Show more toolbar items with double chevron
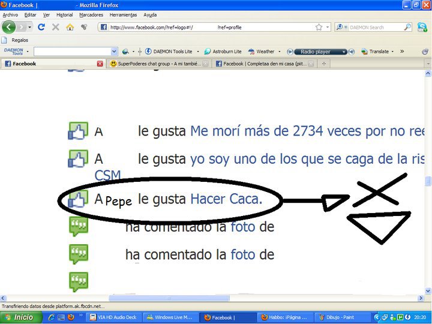This screenshot has height=324, width=432. click(x=402, y=51)
